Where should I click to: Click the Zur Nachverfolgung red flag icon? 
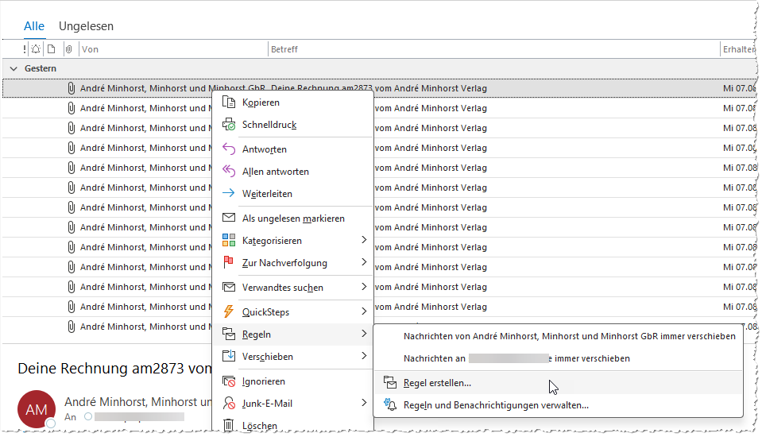229,263
